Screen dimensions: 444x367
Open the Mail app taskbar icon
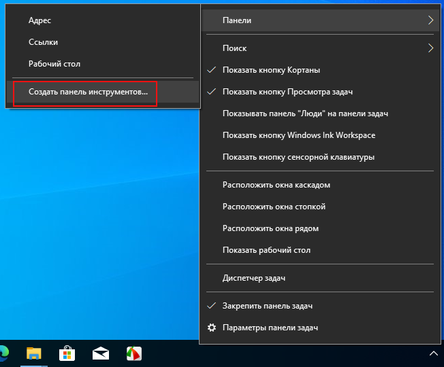[101, 353]
